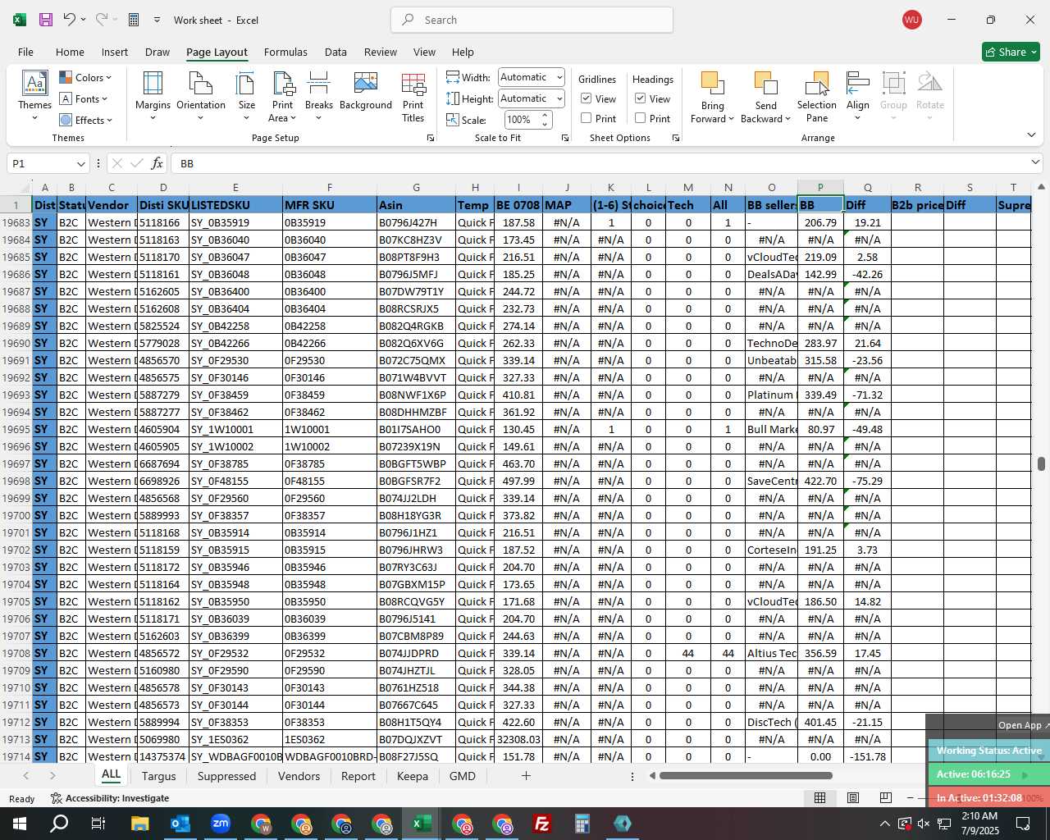Open the Margins options
Image resolution: width=1050 pixels, height=840 pixels.
(153, 97)
